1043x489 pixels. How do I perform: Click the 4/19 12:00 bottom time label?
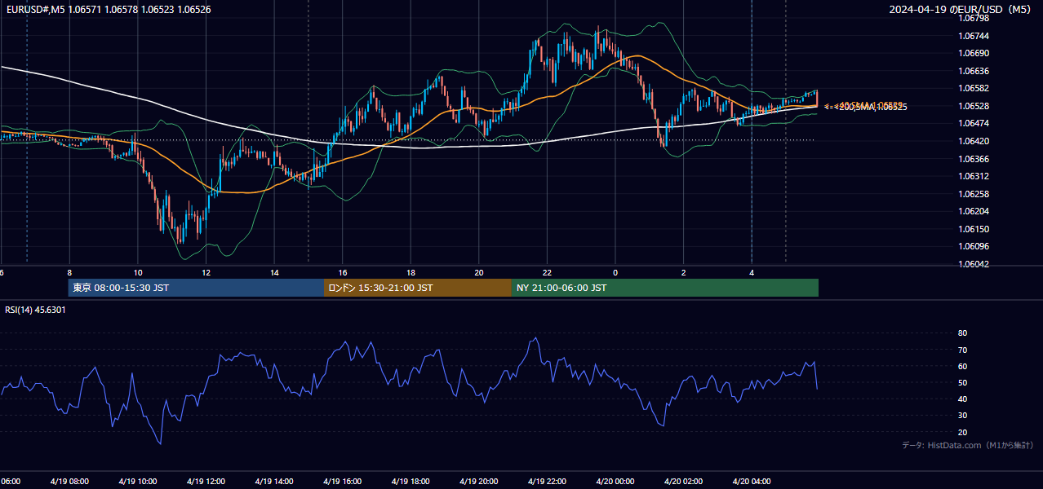point(206,482)
